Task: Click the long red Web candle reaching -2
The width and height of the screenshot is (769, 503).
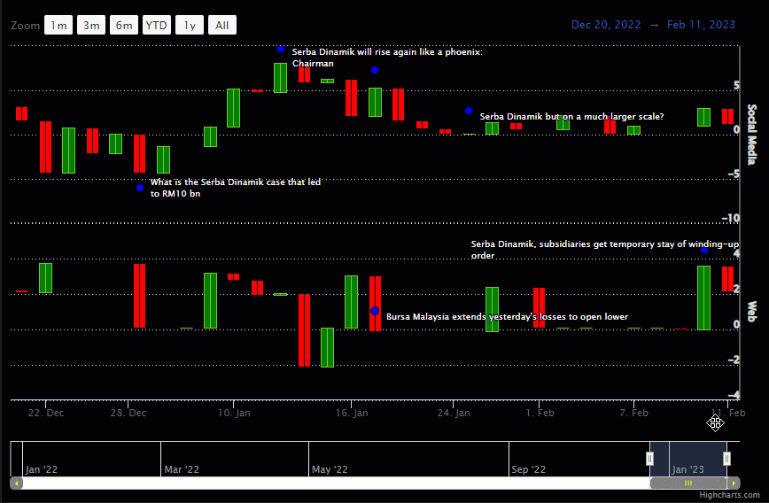Action: click(304, 330)
